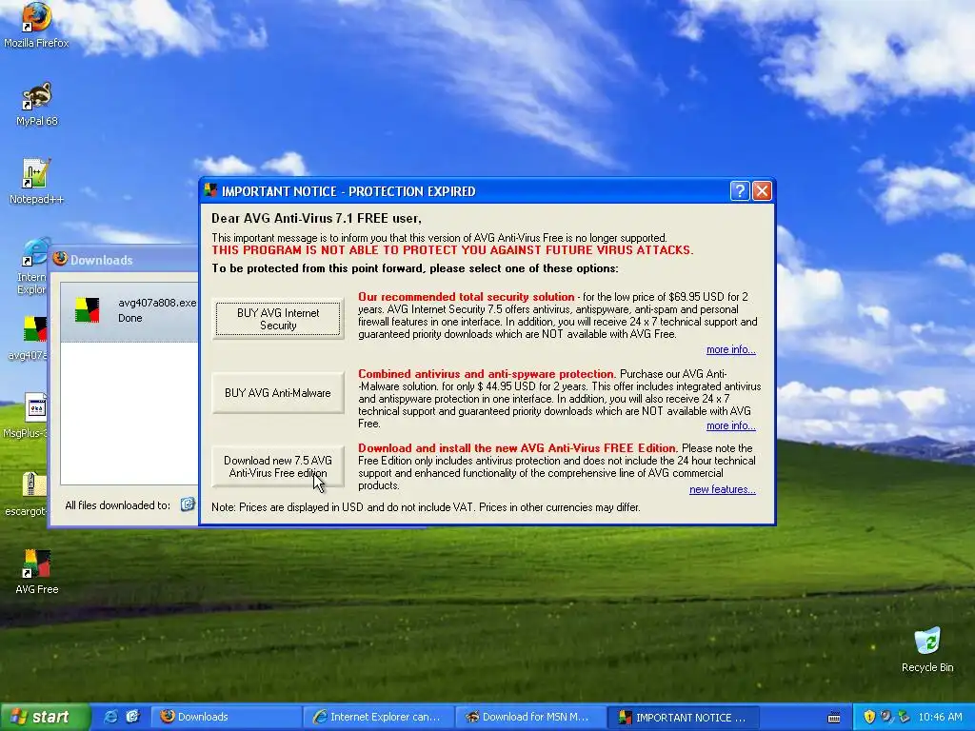The image size is (975, 731).
Task: Download new 7.5 AVG Anti-Virus Free edition
Action: coord(278,466)
